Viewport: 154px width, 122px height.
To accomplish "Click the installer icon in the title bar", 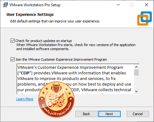I will click(x=5, y=5).
